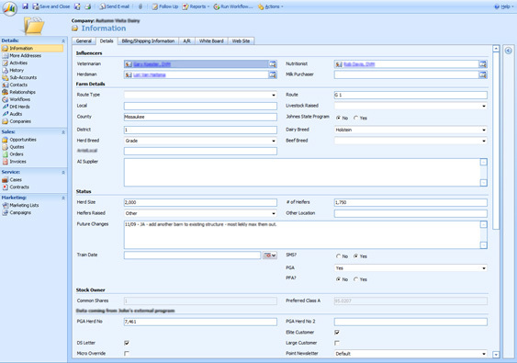Collapse the right side pane arrow

click(509, 51)
